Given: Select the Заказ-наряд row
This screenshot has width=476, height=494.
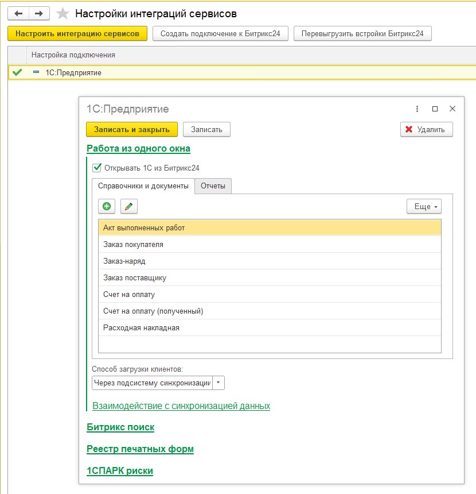Looking at the screenshot, I should point(270,261).
